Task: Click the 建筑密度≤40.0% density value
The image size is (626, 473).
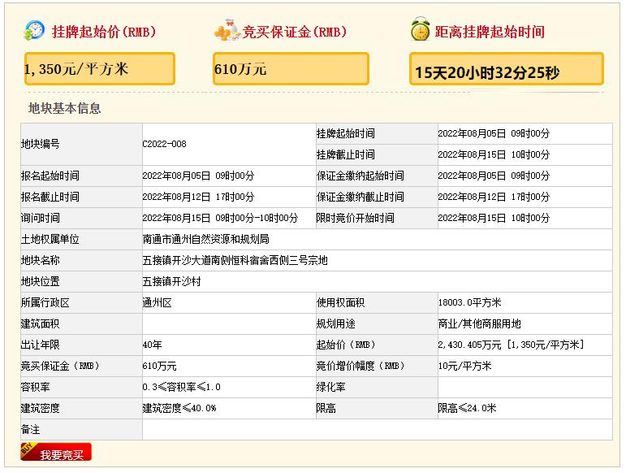Action: (179, 408)
